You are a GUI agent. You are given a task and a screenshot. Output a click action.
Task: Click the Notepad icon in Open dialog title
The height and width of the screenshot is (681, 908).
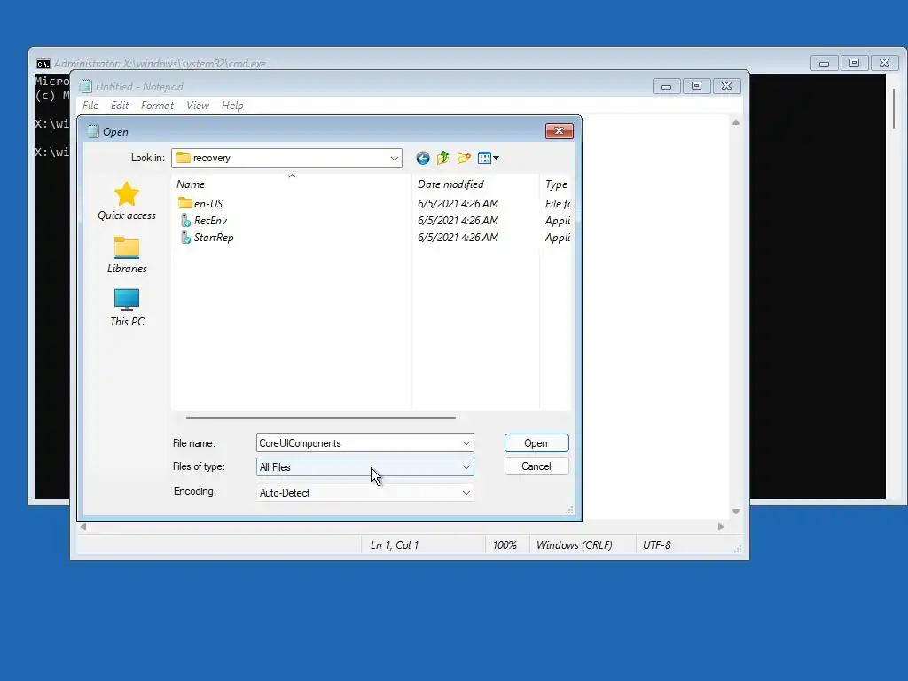tap(92, 131)
